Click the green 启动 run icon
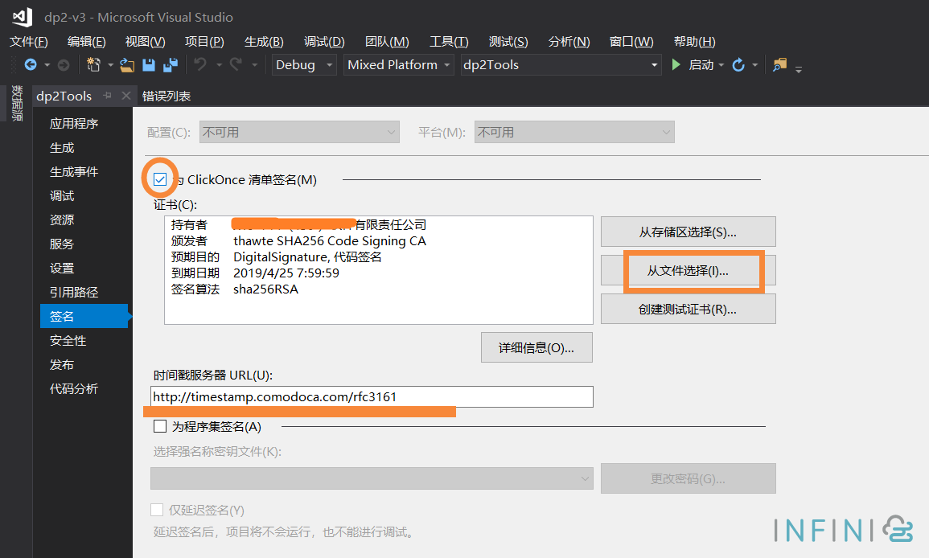929x558 pixels. point(676,65)
